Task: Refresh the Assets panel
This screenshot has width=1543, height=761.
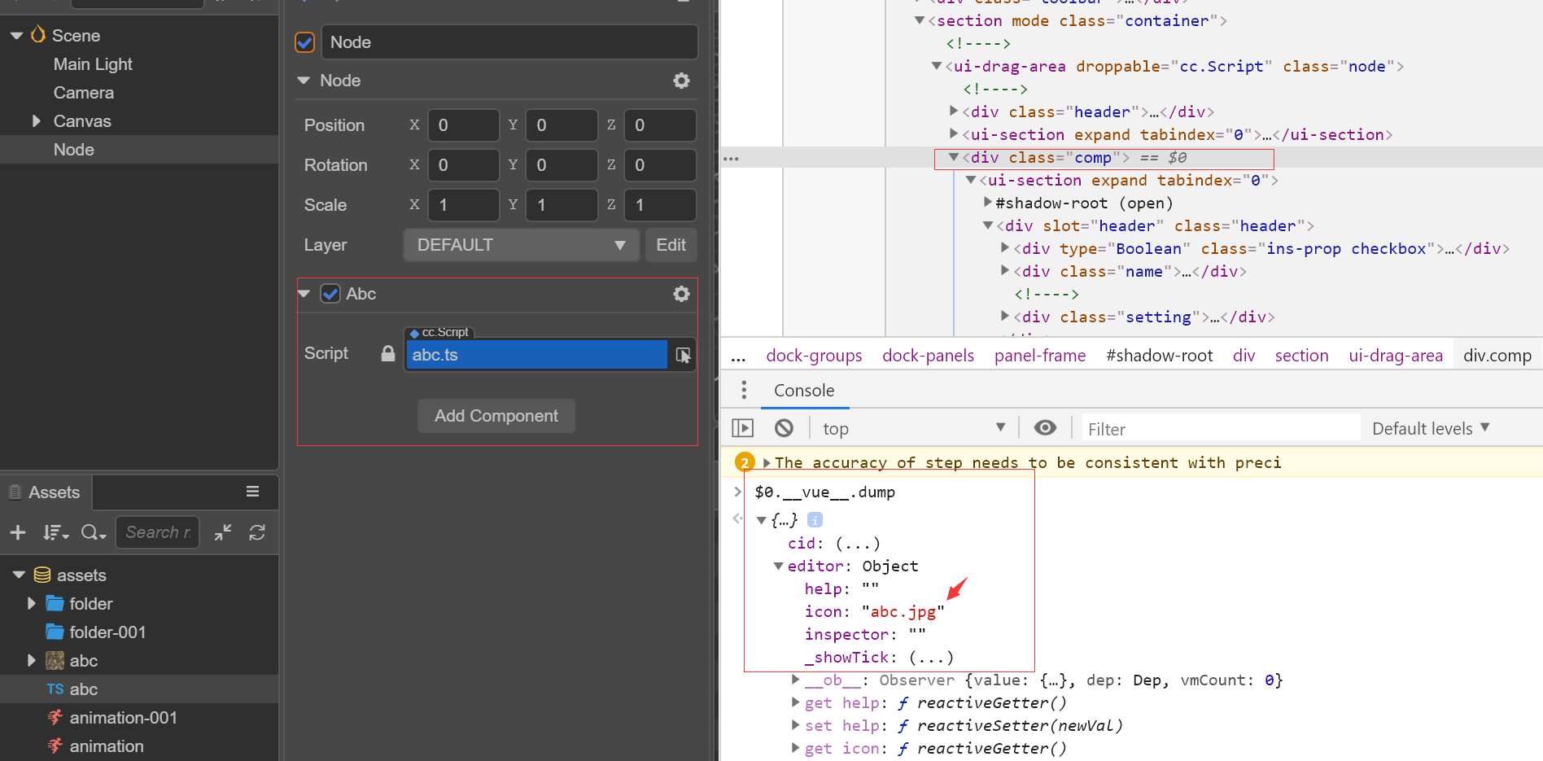Action: click(x=257, y=532)
